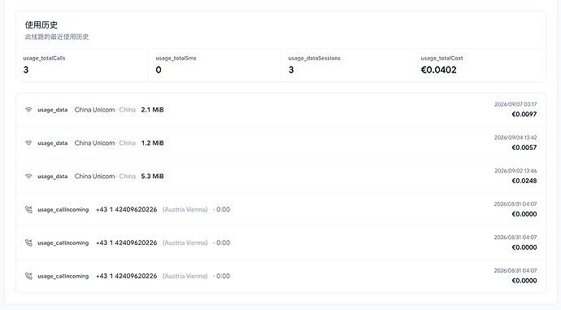Click usage_data label in the €0.0097 row

pyautogui.click(x=53, y=110)
